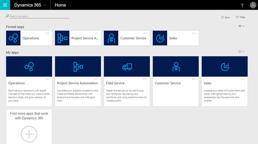Screen dimensions: 258x144
Task: Open more options on pinned Operations tile
Action: tap(47, 33)
